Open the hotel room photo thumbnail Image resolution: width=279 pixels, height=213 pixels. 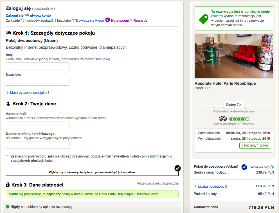pos(234,56)
